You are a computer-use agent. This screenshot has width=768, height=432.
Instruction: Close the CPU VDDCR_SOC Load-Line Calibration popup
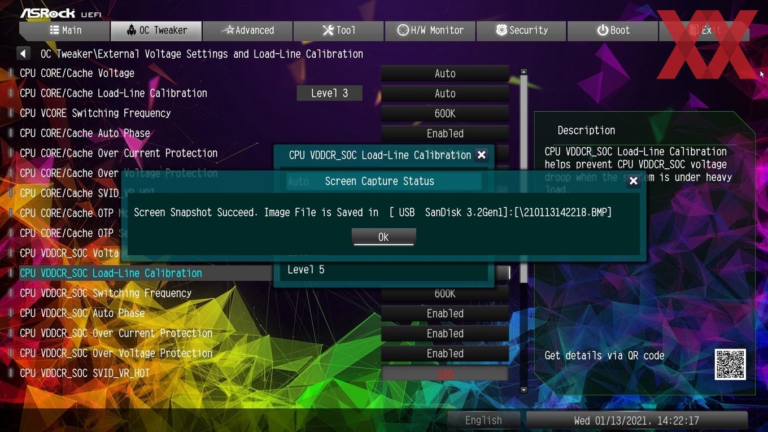click(x=481, y=155)
